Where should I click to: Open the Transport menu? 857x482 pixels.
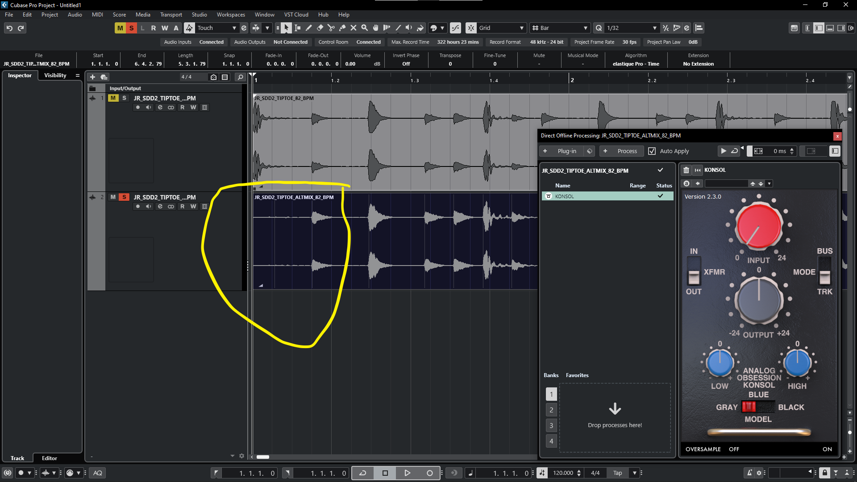(x=171, y=15)
